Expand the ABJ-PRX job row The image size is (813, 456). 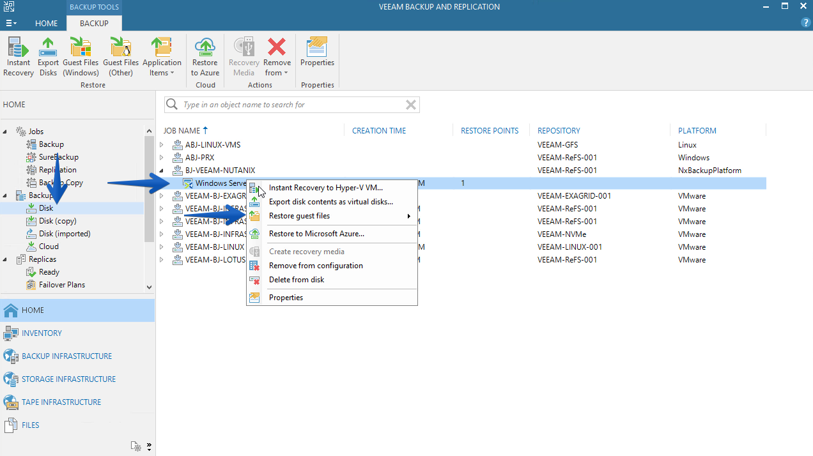(161, 158)
